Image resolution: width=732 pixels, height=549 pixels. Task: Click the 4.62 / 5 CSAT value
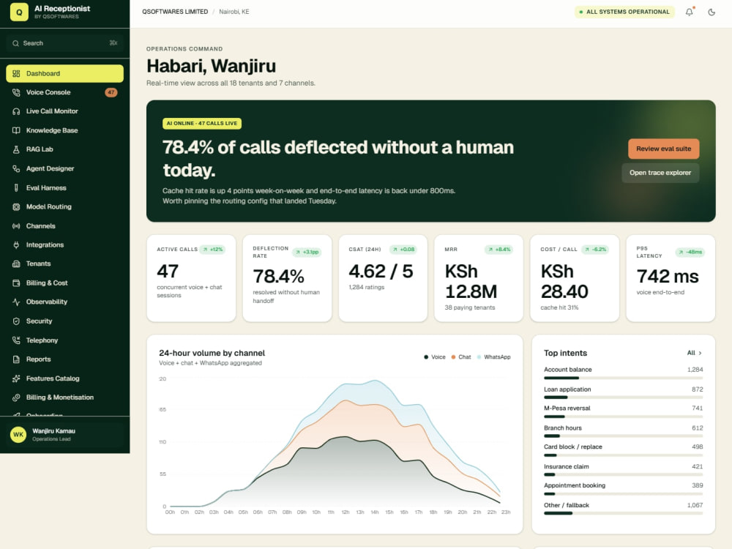381,272
